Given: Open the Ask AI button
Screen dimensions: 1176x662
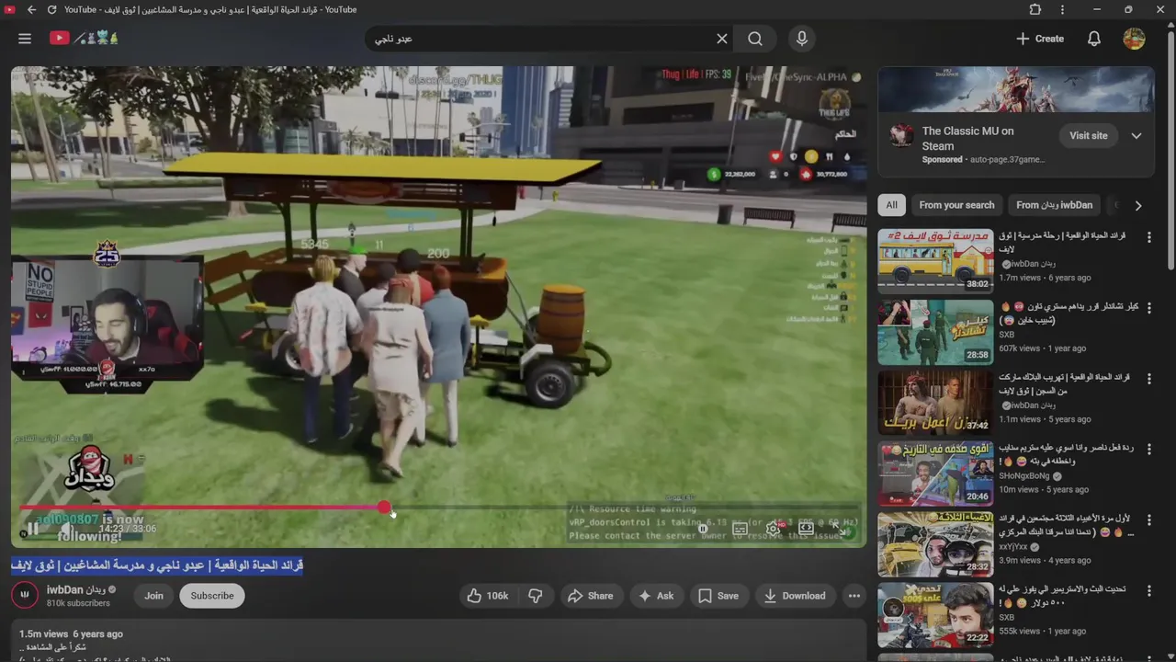Looking at the screenshot, I should (x=657, y=596).
